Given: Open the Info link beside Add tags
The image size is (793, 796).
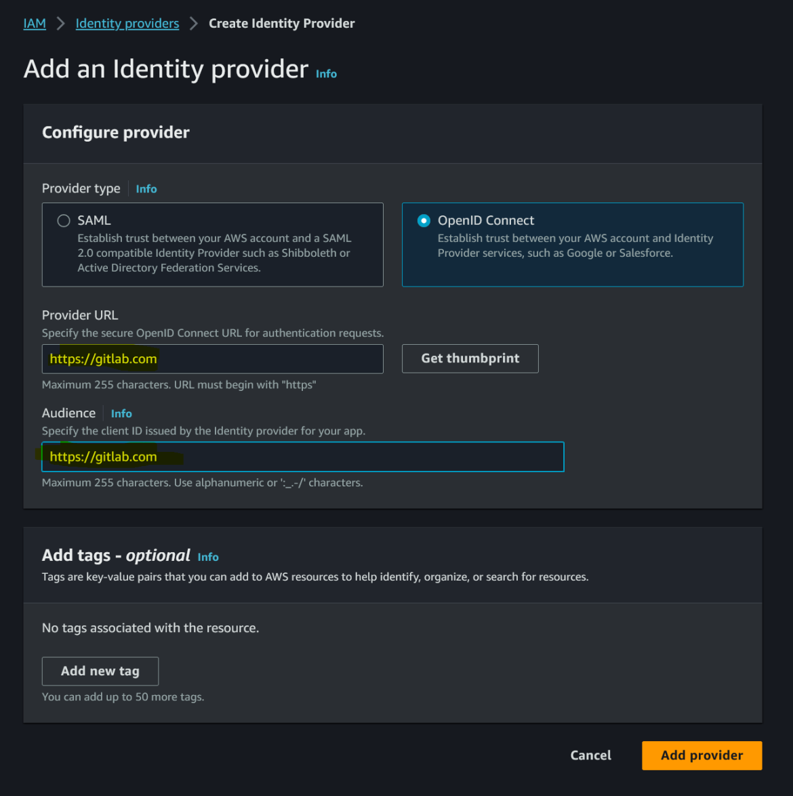Looking at the screenshot, I should [x=208, y=557].
